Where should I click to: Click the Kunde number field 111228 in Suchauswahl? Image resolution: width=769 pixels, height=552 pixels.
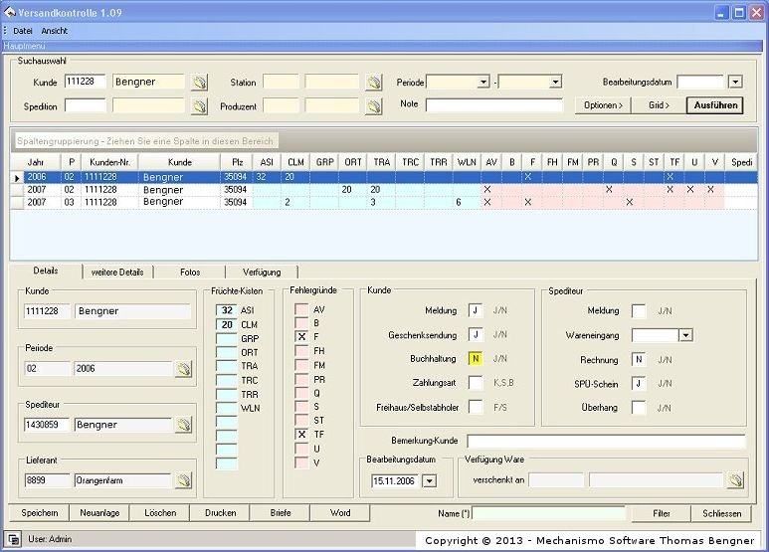(86, 82)
